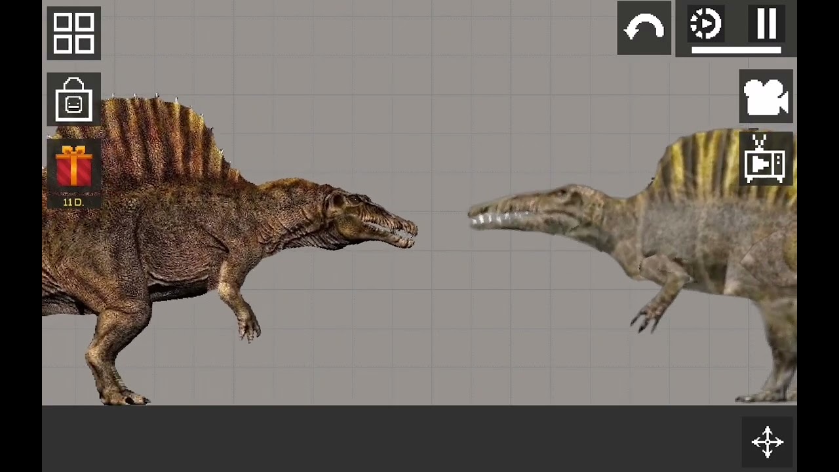Open the TV video ad icon
Screen dimensions: 839x472
[766, 159]
